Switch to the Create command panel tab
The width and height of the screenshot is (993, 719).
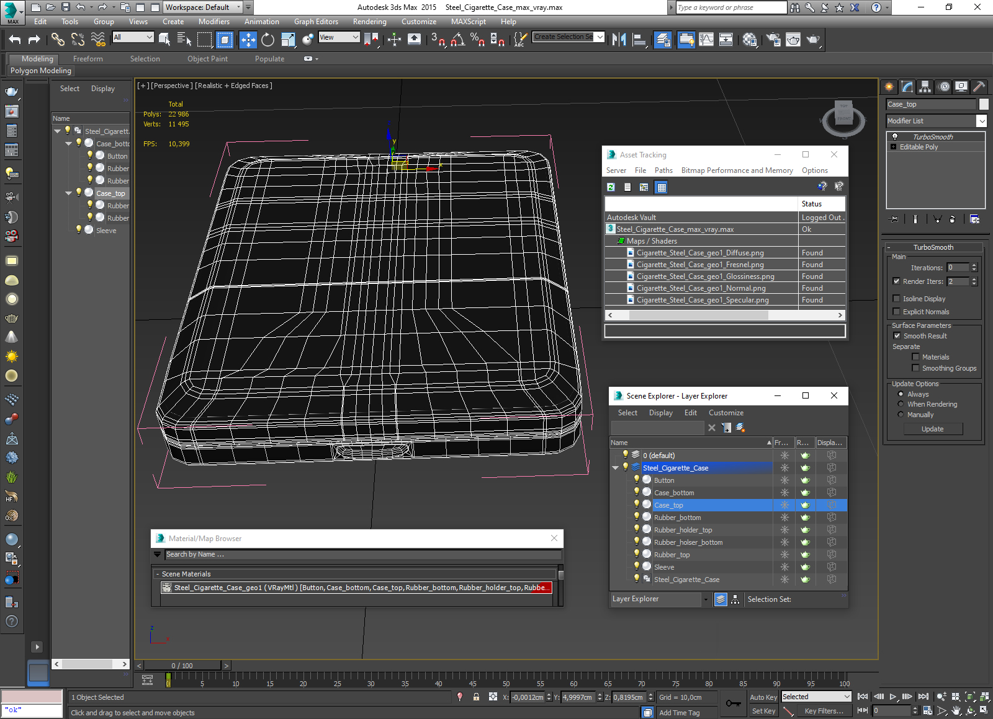(x=889, y=87)
